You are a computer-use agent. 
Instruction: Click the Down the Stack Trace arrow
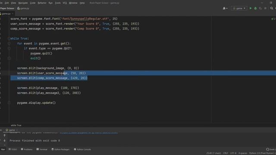(x=5, y=140)
